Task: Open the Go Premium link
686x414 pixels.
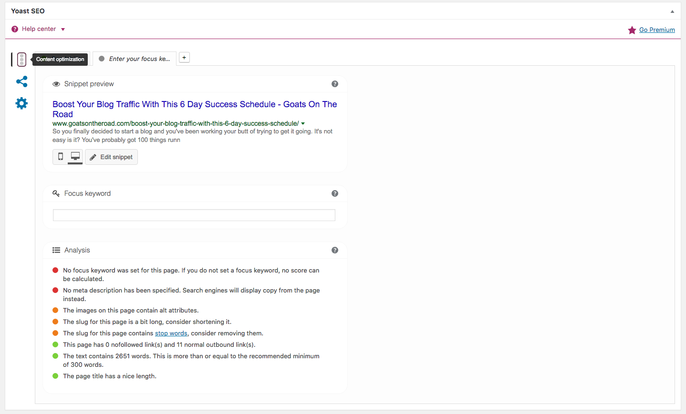Action: tap(657, 30)
